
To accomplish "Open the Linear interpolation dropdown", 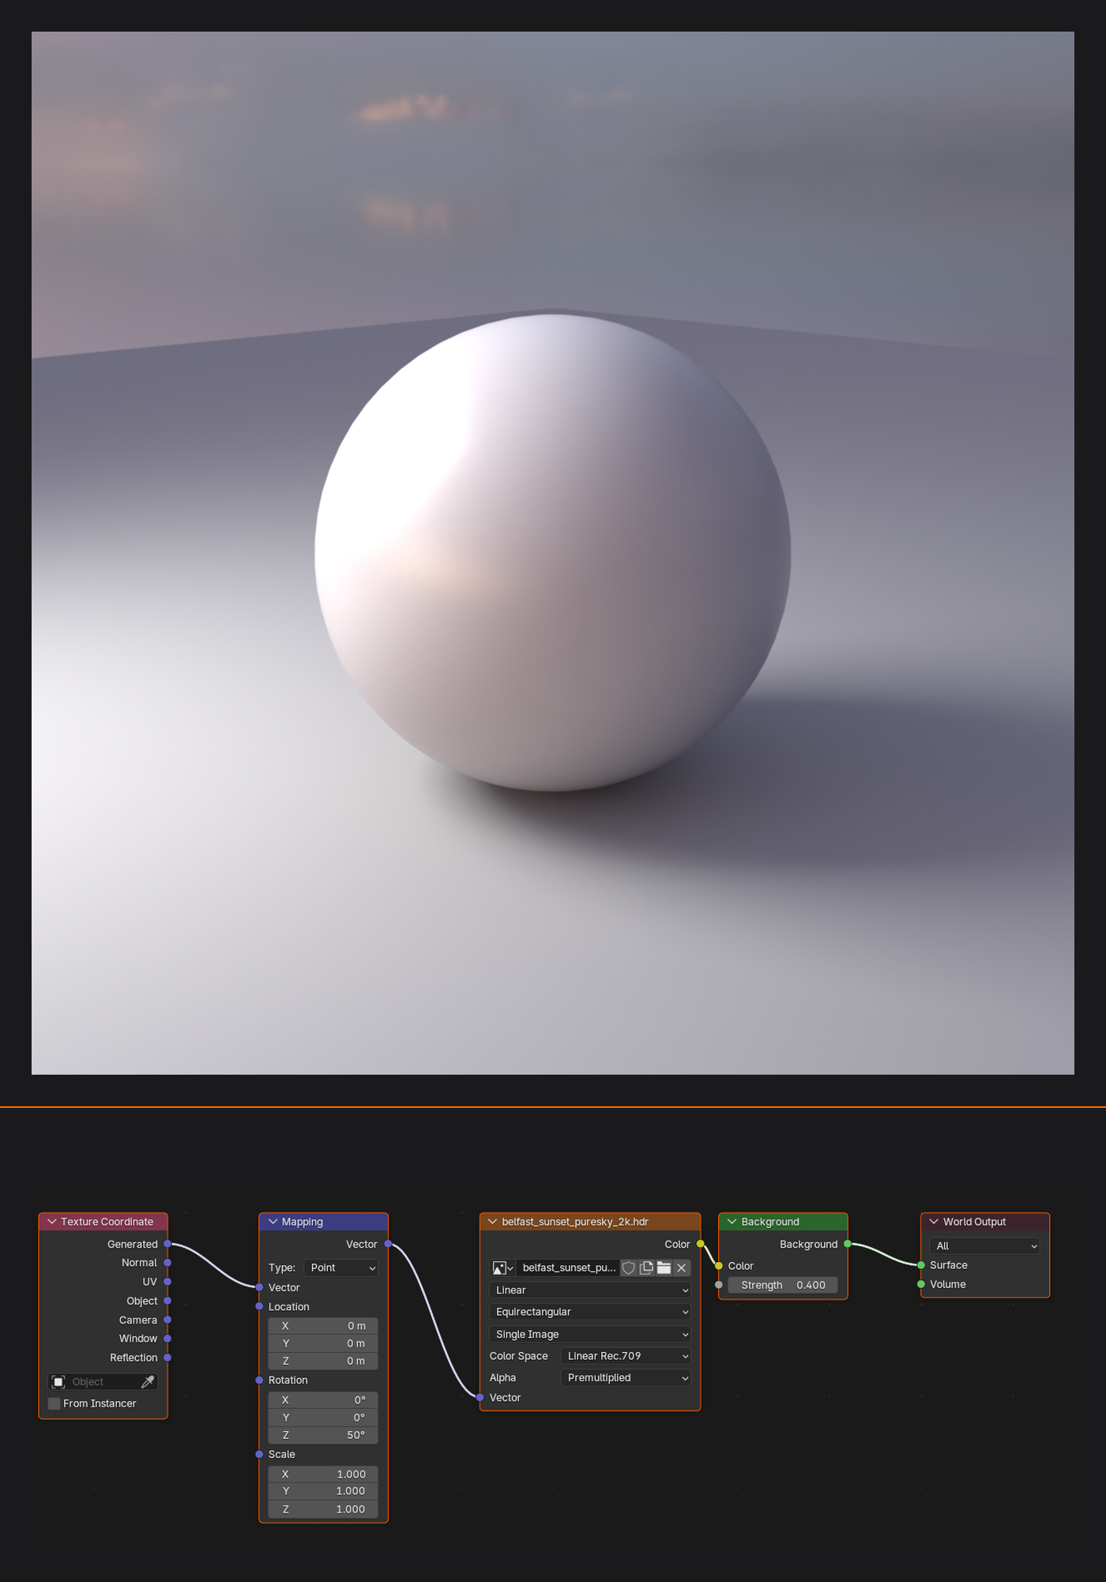I will pyautogui.click(x=590, y=1290).
